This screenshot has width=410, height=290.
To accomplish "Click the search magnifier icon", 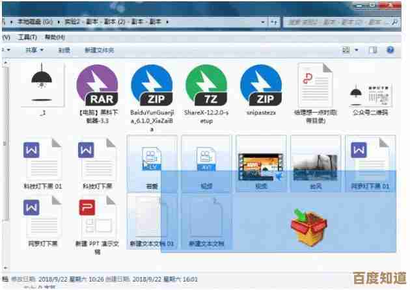I will 395,23.
